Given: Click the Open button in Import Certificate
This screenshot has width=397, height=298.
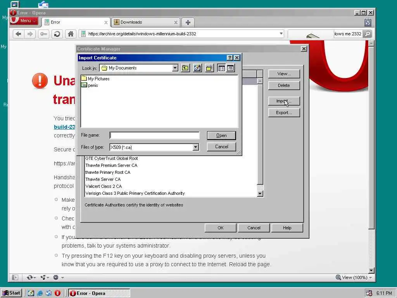Looking at the screenshot, I should pos(221,135).
